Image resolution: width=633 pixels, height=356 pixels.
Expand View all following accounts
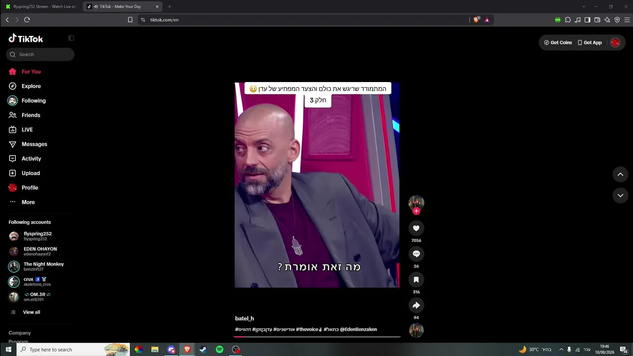tap(31, 312)
